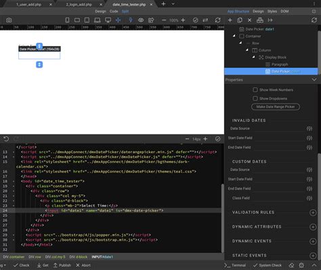321x270 pixels.
Task: Click the camera screenshot icon
Action: coord(9,20)
